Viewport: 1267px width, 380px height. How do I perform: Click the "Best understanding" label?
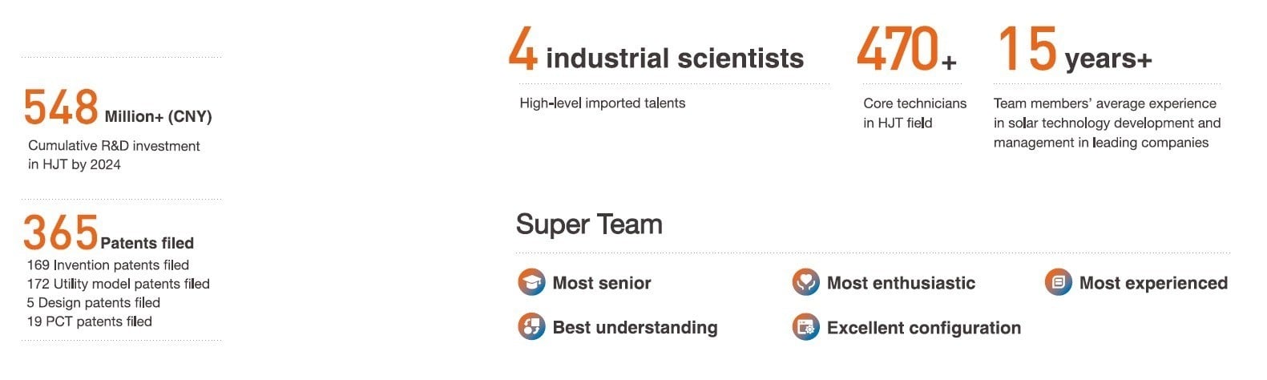635,327
